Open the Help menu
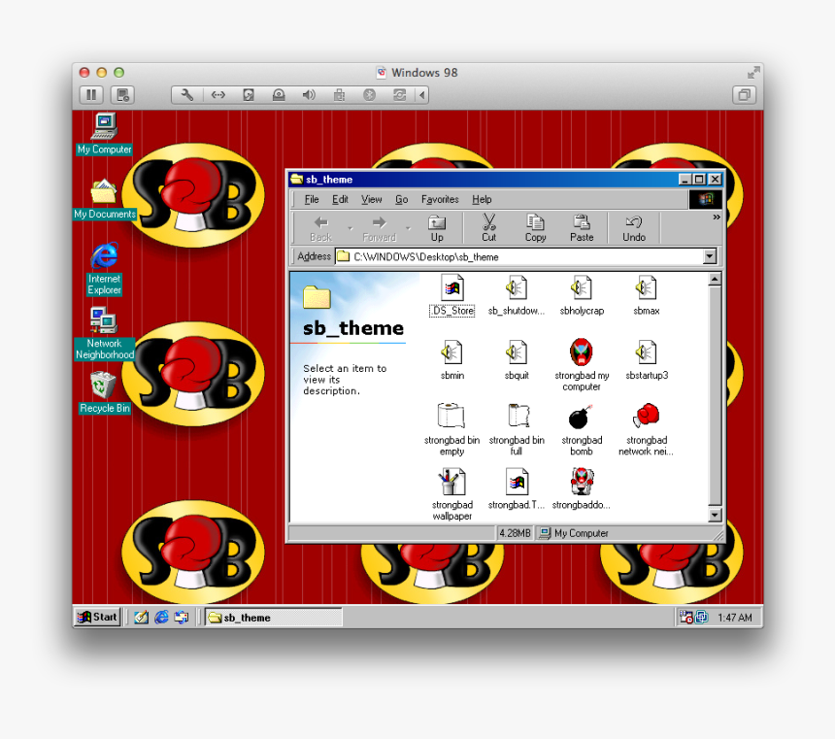835x739 pixels. tap(482, 199)
